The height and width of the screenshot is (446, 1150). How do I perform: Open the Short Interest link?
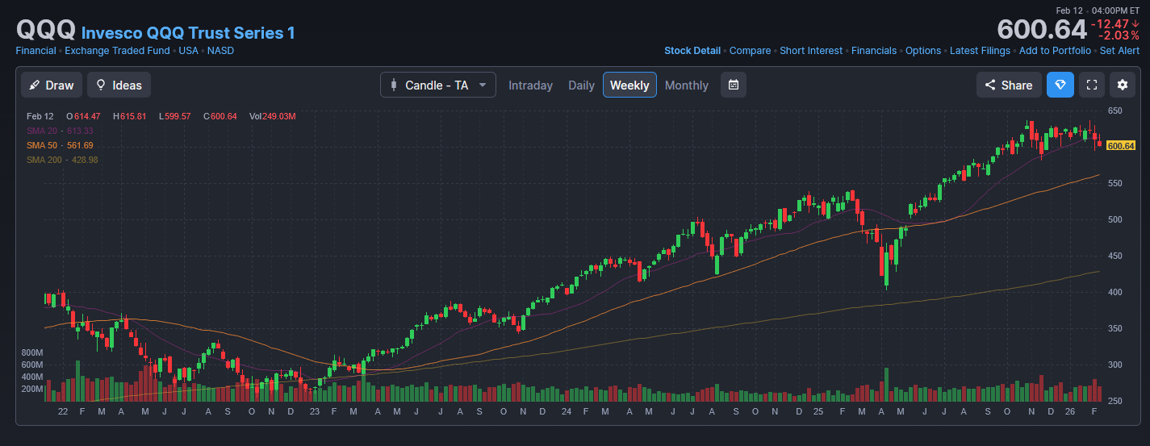click(811, 51)
